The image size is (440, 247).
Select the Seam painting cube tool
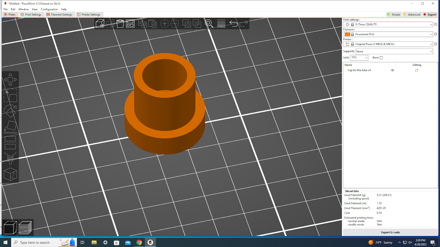pos(10,174)
